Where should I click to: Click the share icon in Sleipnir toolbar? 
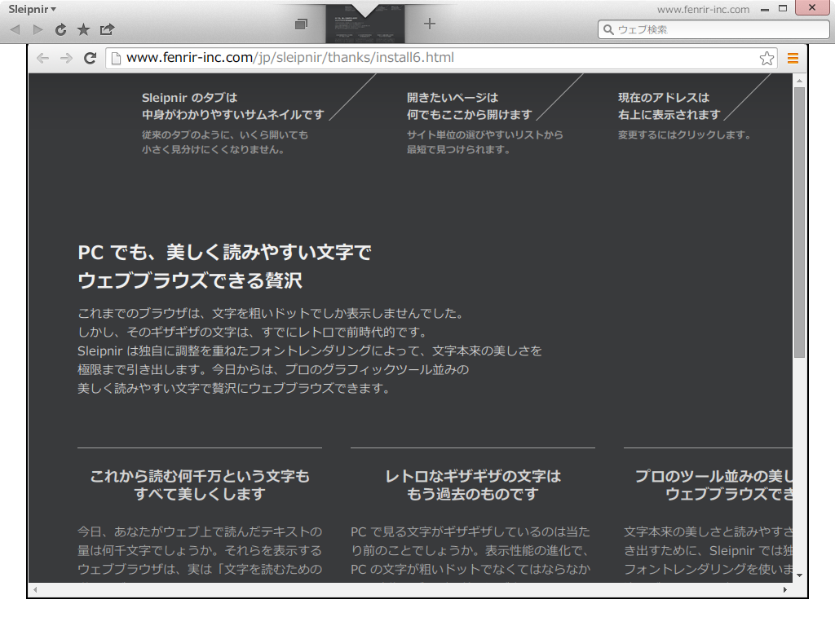(107, 29)
